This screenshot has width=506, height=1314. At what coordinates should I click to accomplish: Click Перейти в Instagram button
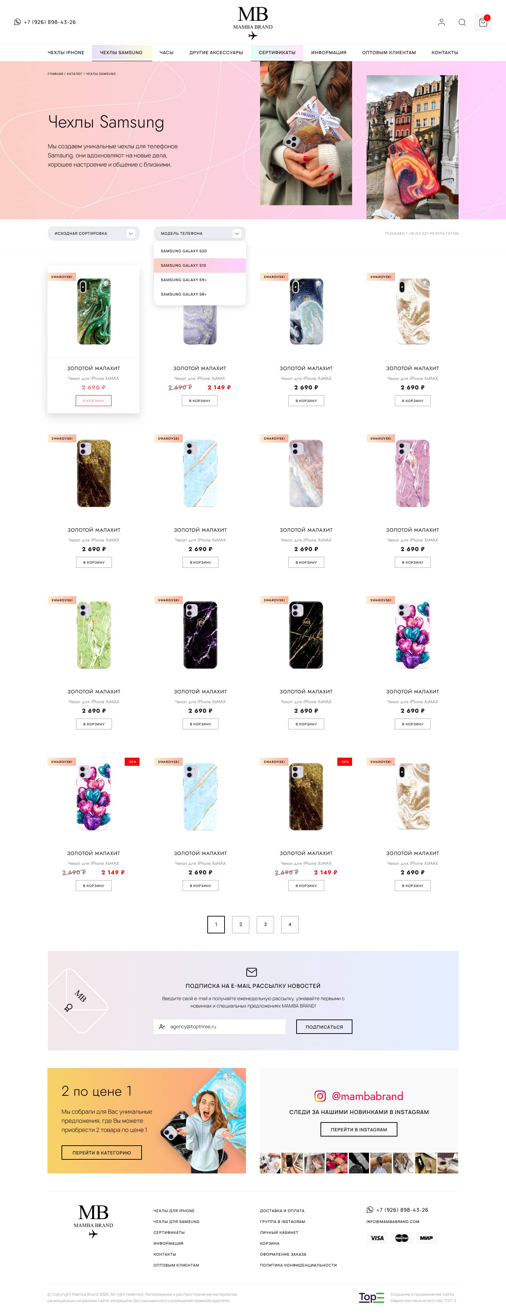tap(358, 1129)
